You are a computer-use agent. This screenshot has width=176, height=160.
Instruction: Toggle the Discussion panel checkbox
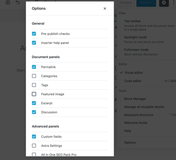pyautogui.click(x=34, y=112)
